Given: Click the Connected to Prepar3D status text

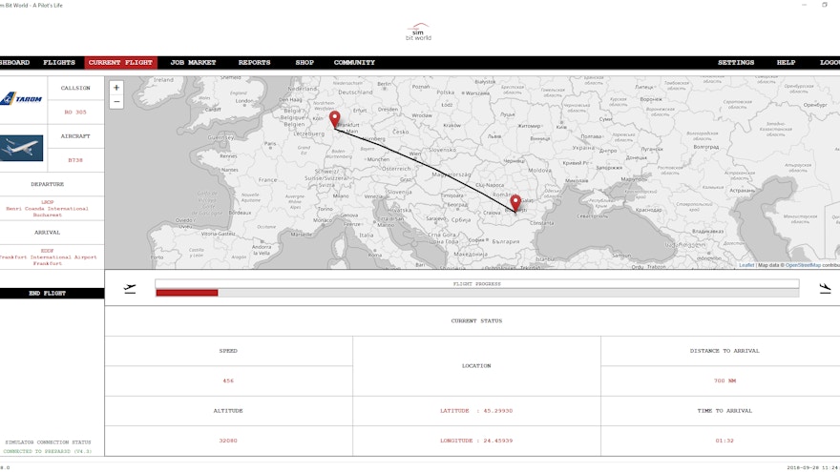Looking at the screenshot, I should click(x=47, y=452).
